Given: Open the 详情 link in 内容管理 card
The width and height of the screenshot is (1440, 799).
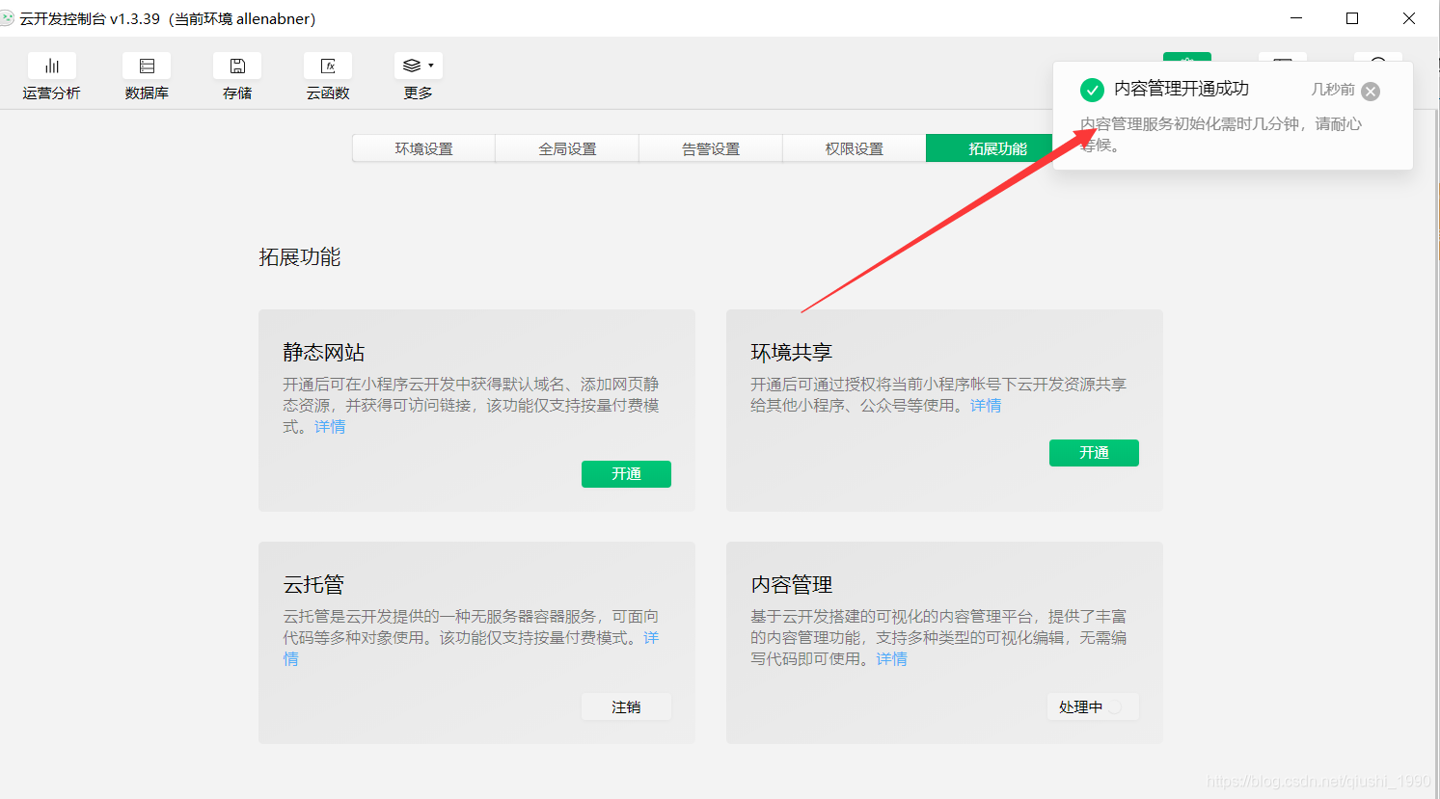Looking at the screenshot, I should pyautogui.click(x=891, y=659).
